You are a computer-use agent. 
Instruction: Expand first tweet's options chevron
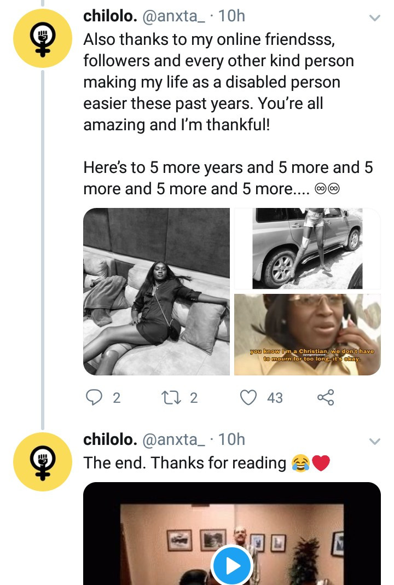click(x=374, y=18)
